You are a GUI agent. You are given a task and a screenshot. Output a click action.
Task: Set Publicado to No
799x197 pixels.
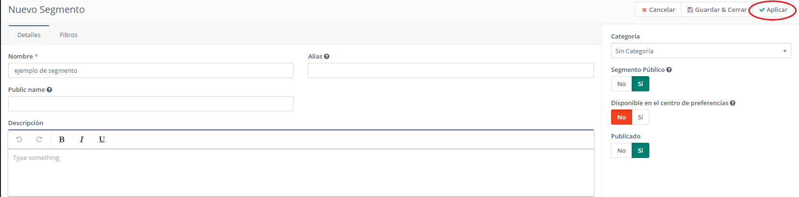[622, 150]
